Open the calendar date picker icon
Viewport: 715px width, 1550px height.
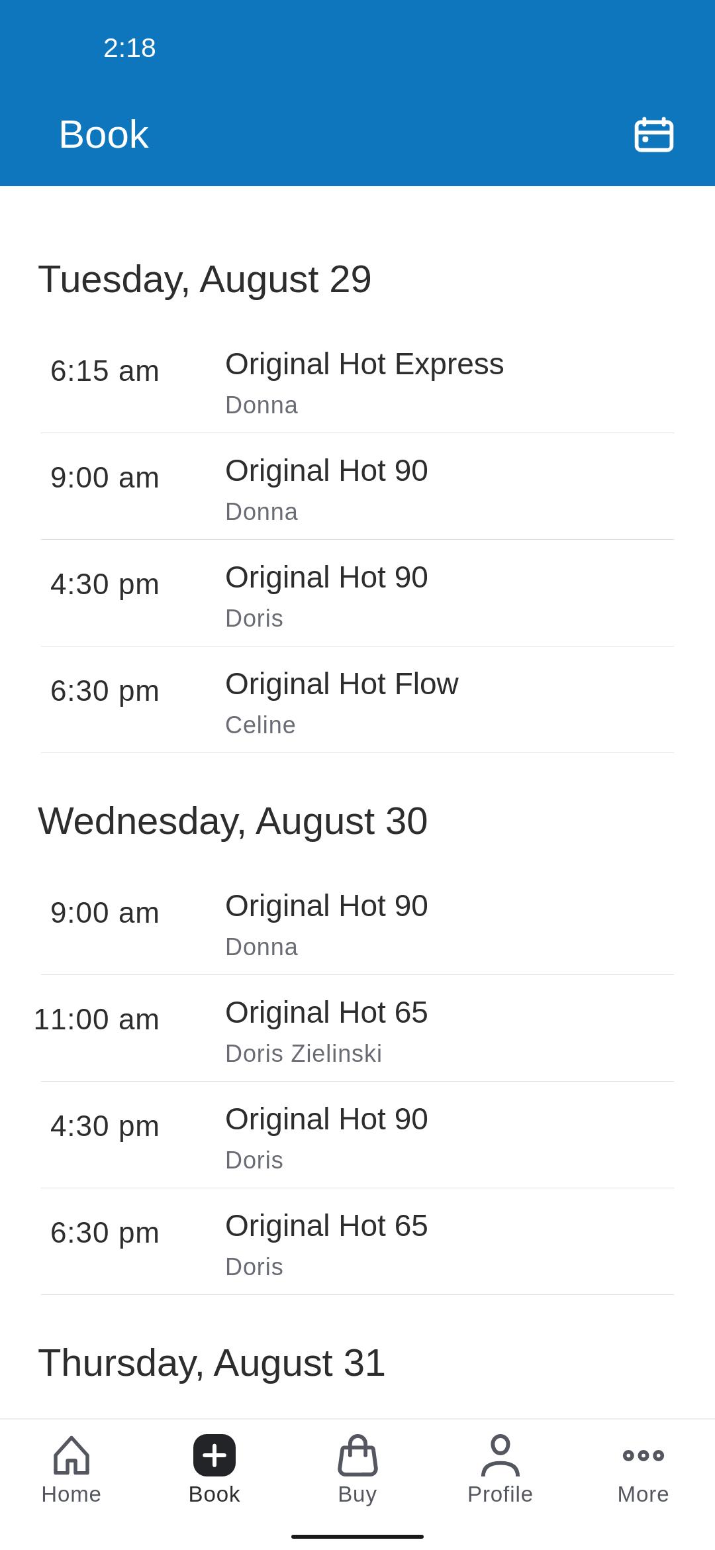[x=653, y=134]
